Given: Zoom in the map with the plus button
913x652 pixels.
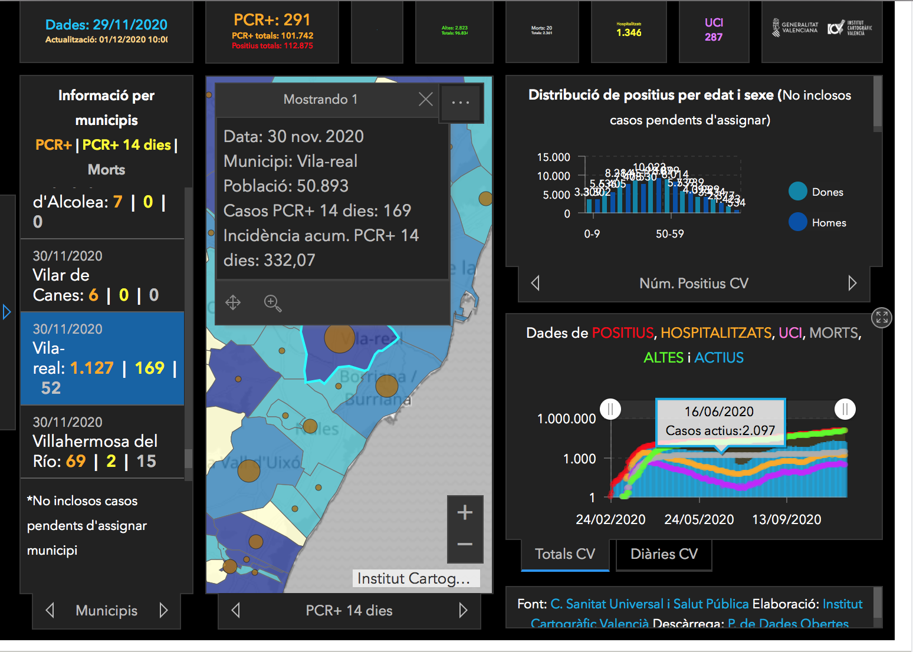Looking at the screenshot, I should (x=465, y=512).
